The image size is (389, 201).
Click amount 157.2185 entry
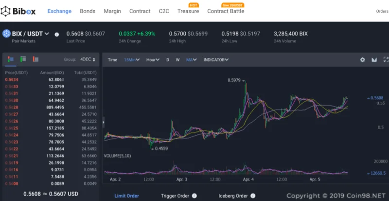[x=55, y=128]
